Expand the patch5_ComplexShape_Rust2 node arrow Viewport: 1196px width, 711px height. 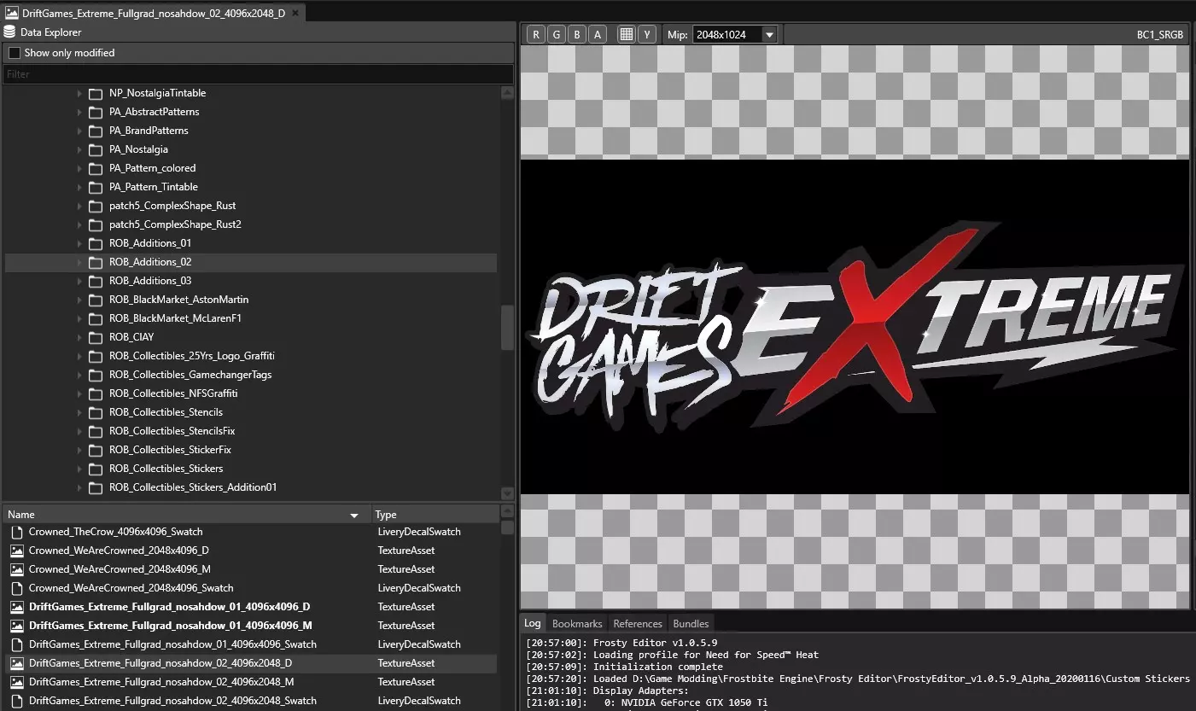[x=79, y=224]
